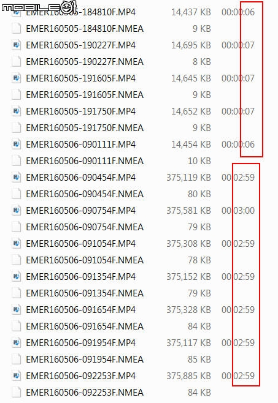This screenshot has width=278, height=403.
Task: Click the video icon of EMER160506-091054F.MP4
Action: coord(17,244)
